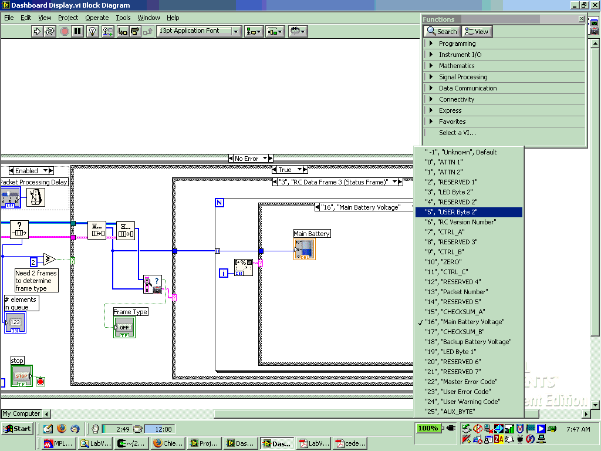Screen dimensions: 601x451
Task: Open the Edit menu
Action: point(26,18)
